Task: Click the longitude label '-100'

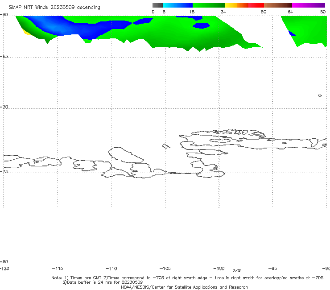Action: pos(219,269)
